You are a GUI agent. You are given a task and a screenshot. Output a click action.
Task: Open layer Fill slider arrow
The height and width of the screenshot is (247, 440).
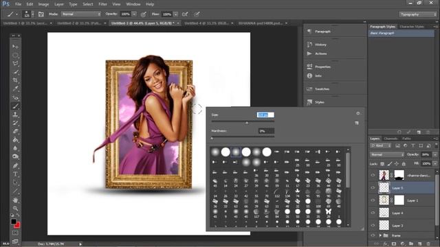tap(435, 163)
